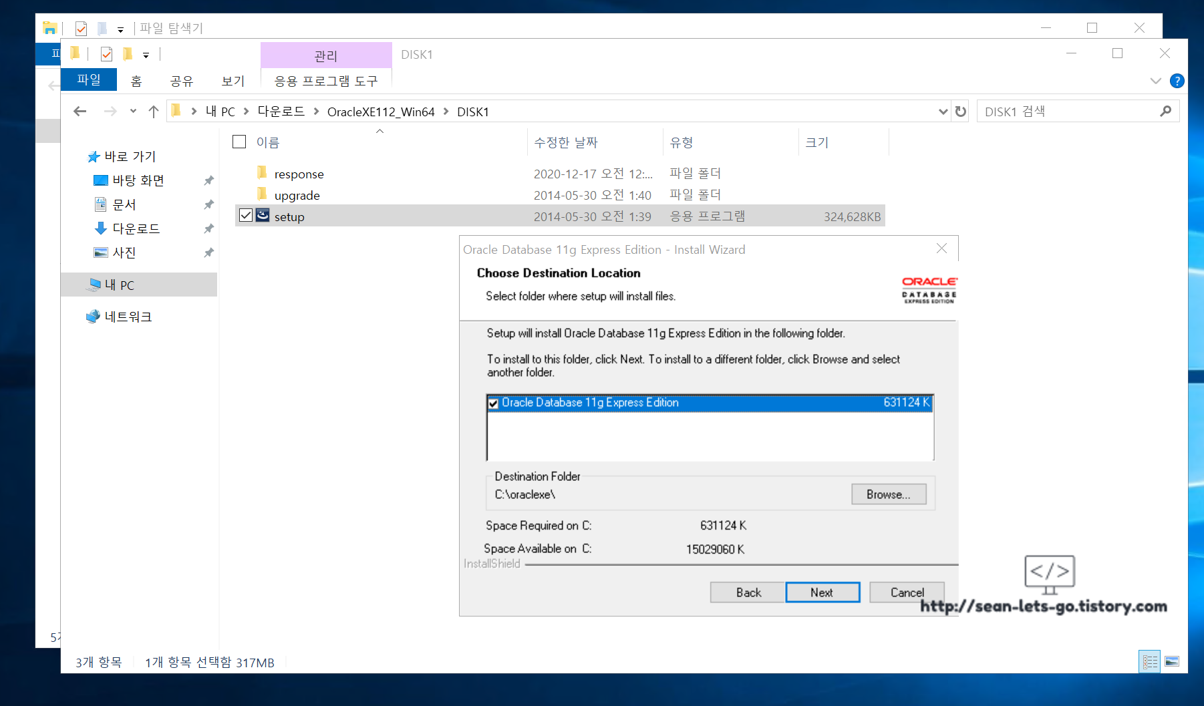Sort by 수정한 날짜 column header

point(566,142)
